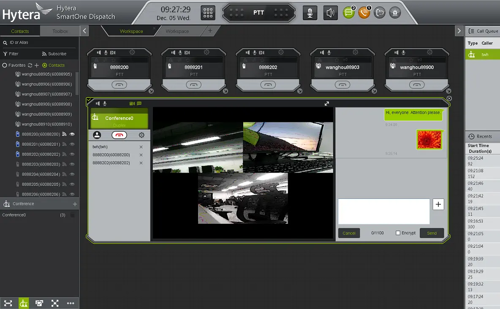Image resolution: width=500 pixels, height=309 pixels.
Task: Toggle the eye icon for 8888200(60088200)
Action: coord(72,134)
